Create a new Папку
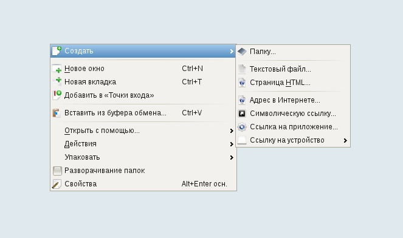The image size is (403, 238). coord(293,52)
